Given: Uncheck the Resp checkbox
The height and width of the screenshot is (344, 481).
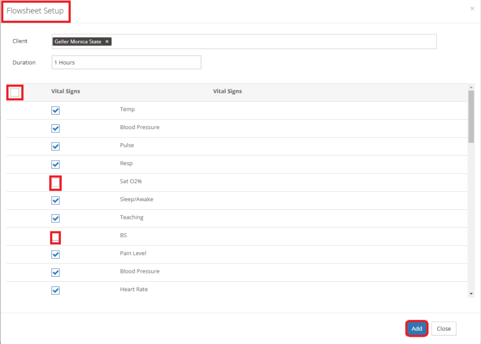Looking at the screenshot, I should pyautogui.click(x=55, y=164).
